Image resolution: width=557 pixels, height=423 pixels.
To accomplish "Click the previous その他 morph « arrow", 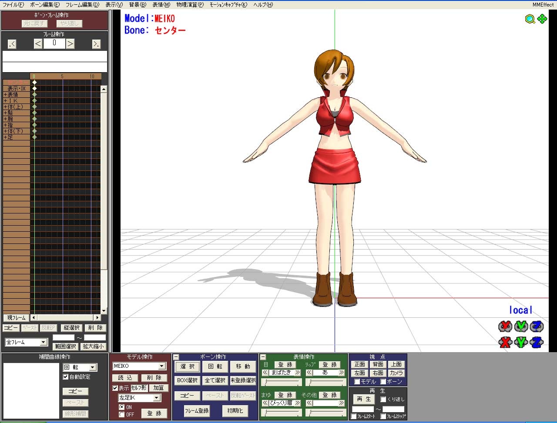I will click(x=309, y=403).
